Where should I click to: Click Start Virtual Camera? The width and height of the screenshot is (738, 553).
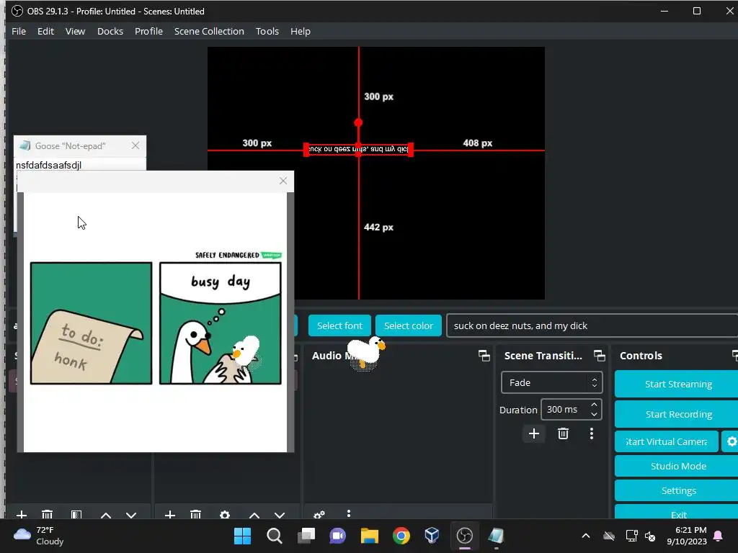667,441
